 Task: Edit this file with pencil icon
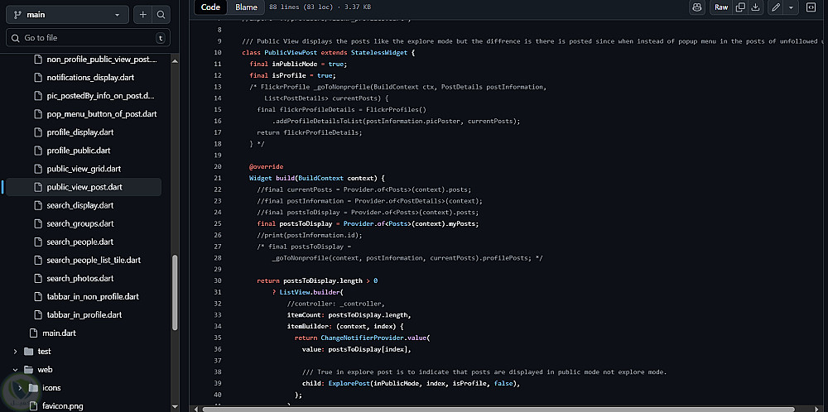(x=775, y=7)
